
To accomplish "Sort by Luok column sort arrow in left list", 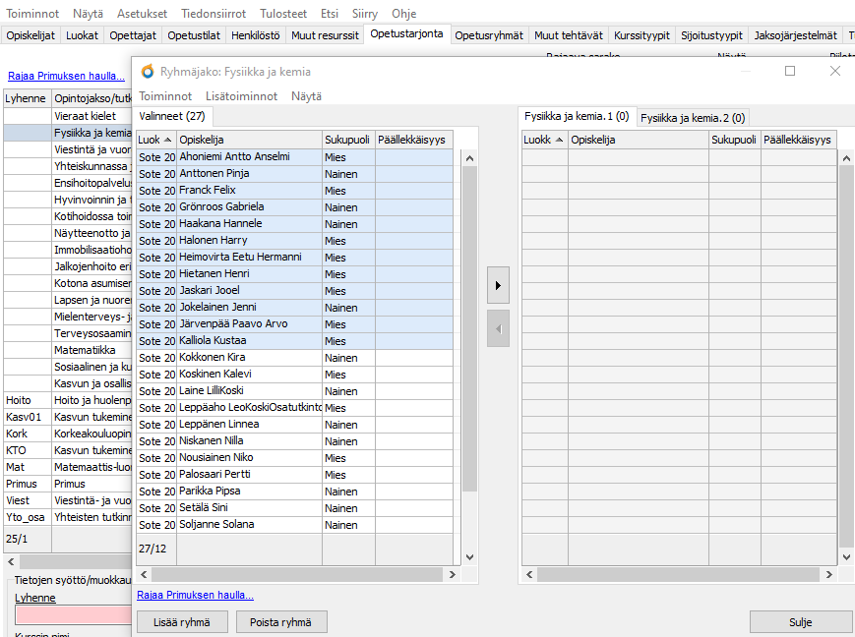I will coord(168,140).
